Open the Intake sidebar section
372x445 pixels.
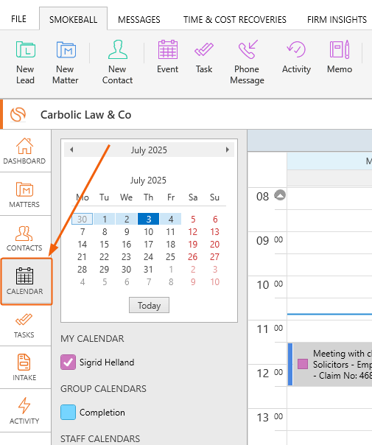point(25,367)
